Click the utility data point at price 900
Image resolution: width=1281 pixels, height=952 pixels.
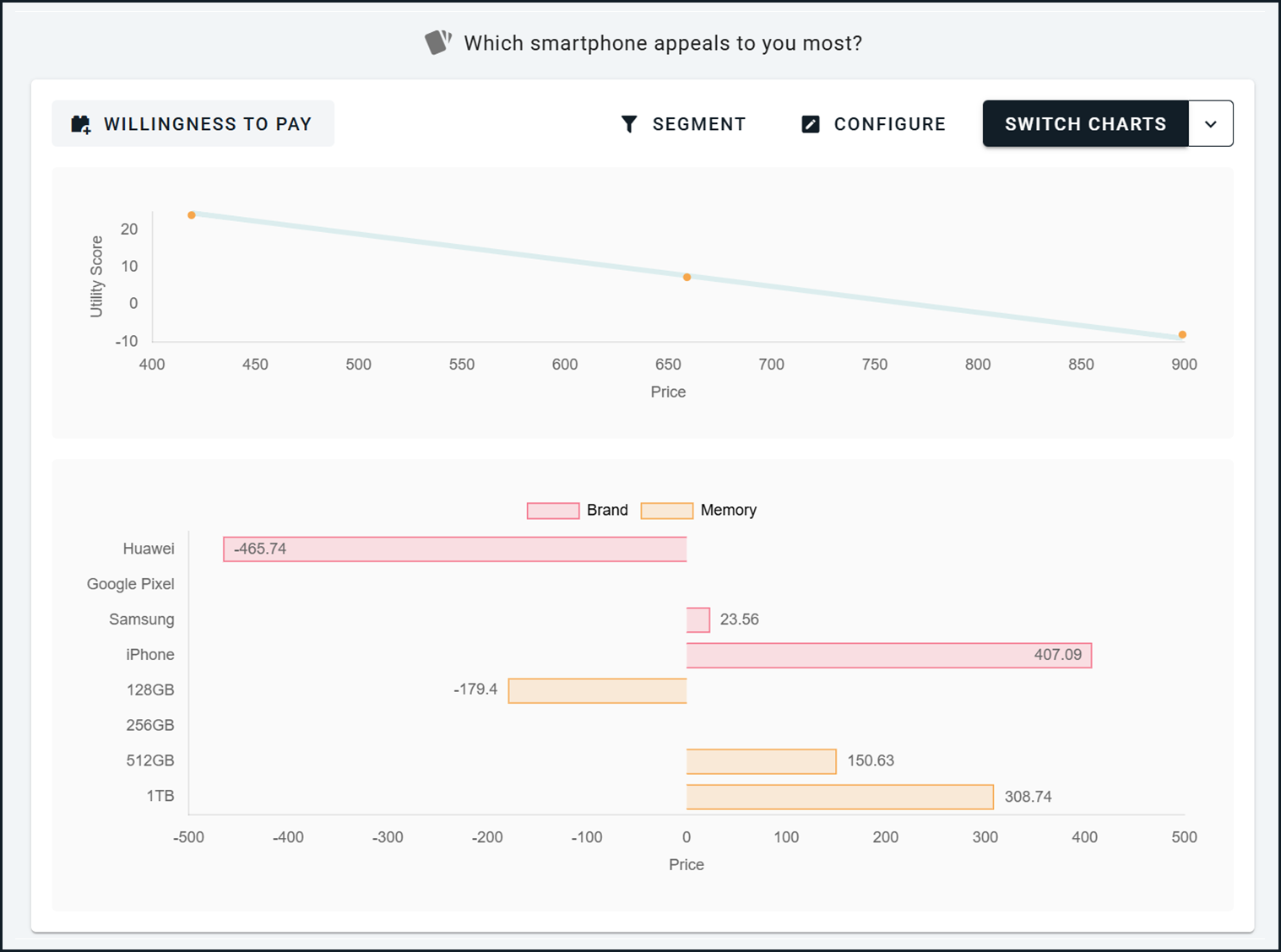(1182, 335)
